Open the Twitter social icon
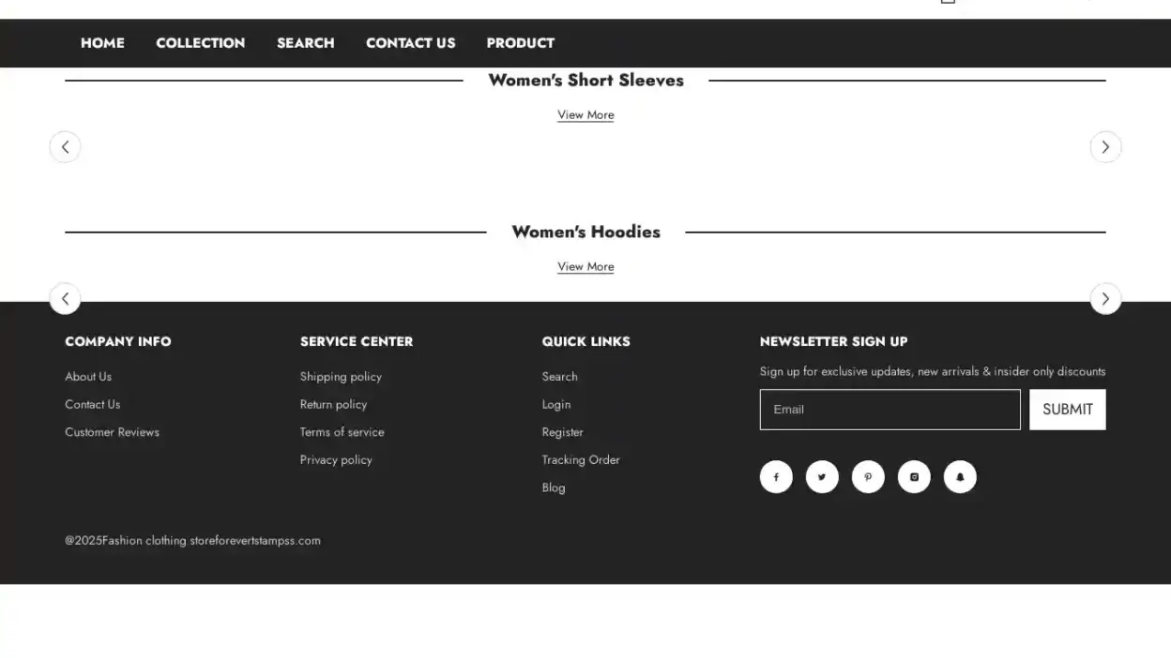The image size is (1171, 658). click(822, 476)
